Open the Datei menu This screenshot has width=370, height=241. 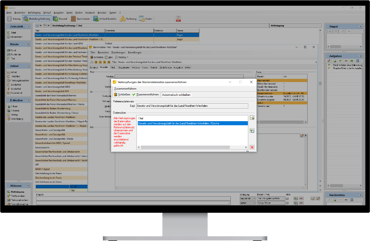[x=9, y=12]
